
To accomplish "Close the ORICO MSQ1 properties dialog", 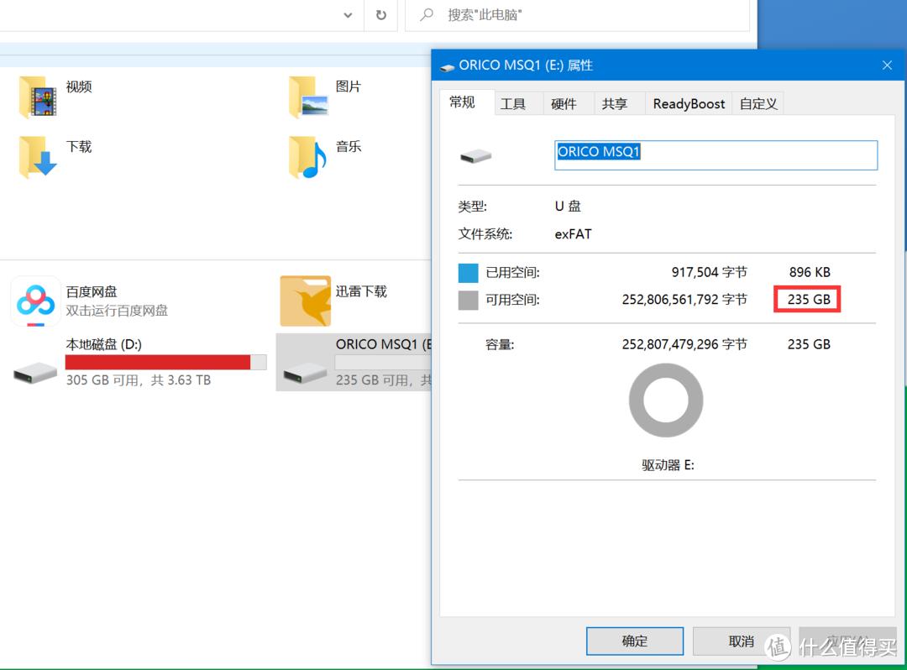I will pos(887,65).
